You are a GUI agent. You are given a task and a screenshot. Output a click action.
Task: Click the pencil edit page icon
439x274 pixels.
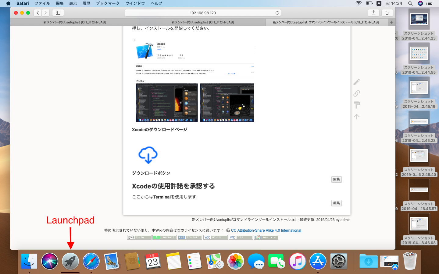tap(357, 82)
